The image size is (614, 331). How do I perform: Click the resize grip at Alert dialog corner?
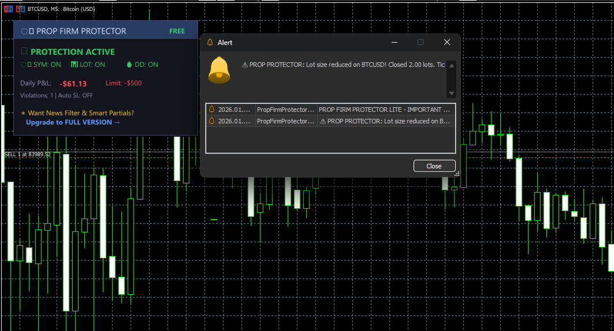(456, 174)
